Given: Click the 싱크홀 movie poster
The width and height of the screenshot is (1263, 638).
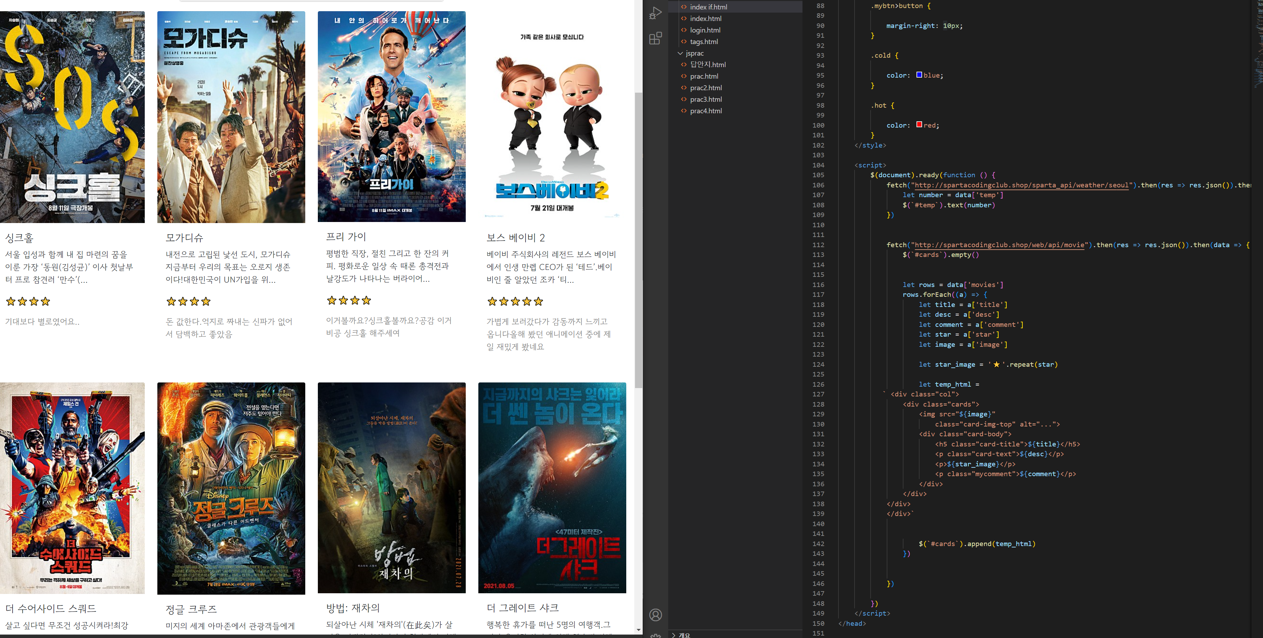Looking at the screenshot, I should [x=73, y=117].
